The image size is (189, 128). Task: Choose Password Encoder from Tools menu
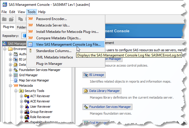point(66,19)
